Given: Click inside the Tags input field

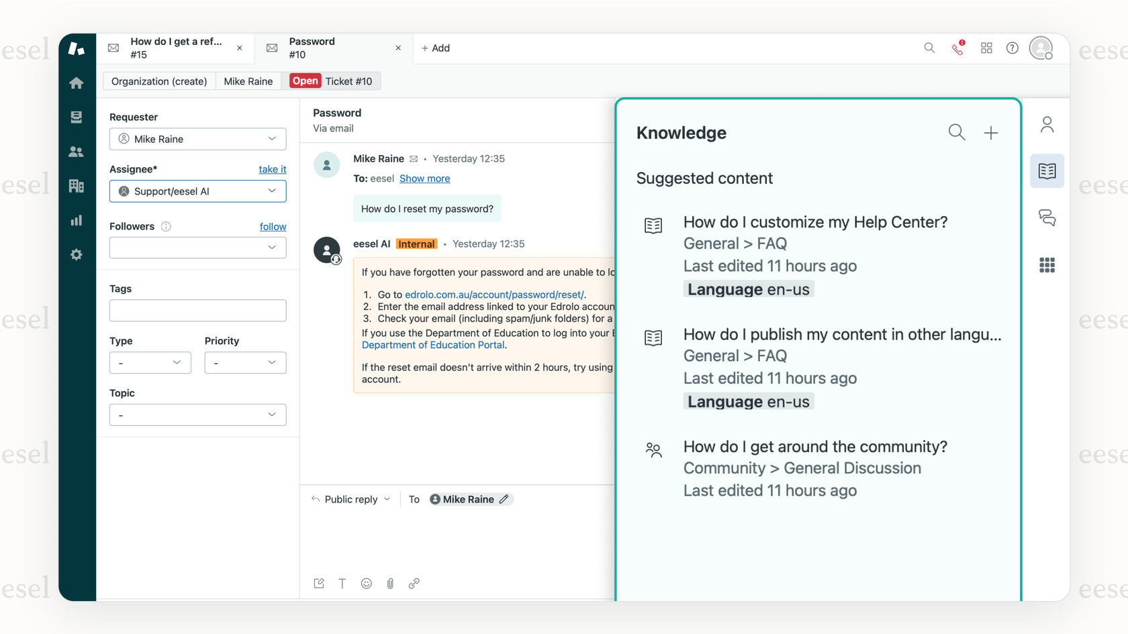Looking at the screenshot, I should 197,310.
